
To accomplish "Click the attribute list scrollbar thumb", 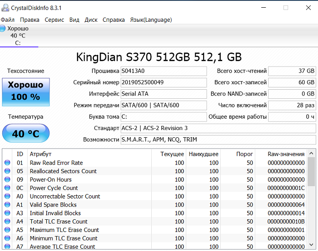I will [x=311, y=172].
